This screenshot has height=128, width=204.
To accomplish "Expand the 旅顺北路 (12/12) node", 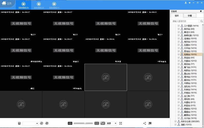I will 179,35.
